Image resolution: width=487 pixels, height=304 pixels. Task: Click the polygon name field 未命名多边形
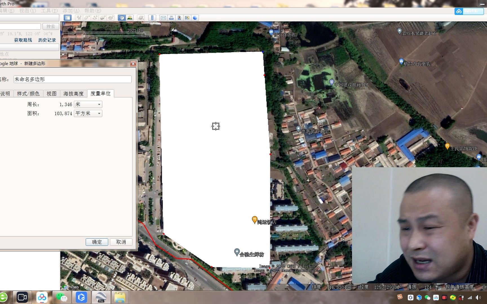(x=72, y=79)
